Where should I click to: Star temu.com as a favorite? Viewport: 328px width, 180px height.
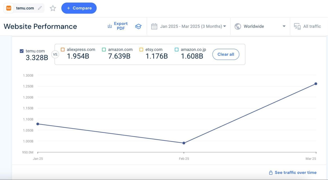point(53,8)
